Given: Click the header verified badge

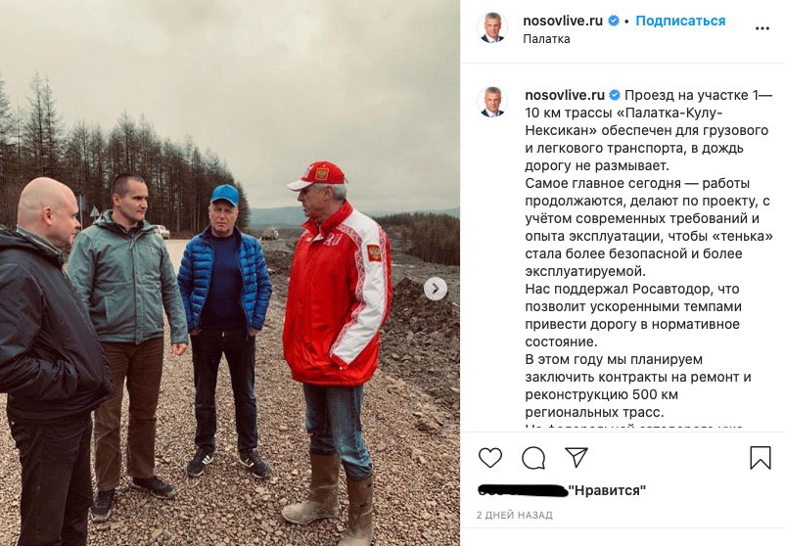Looking at the screenshot, I should (614, 21).
